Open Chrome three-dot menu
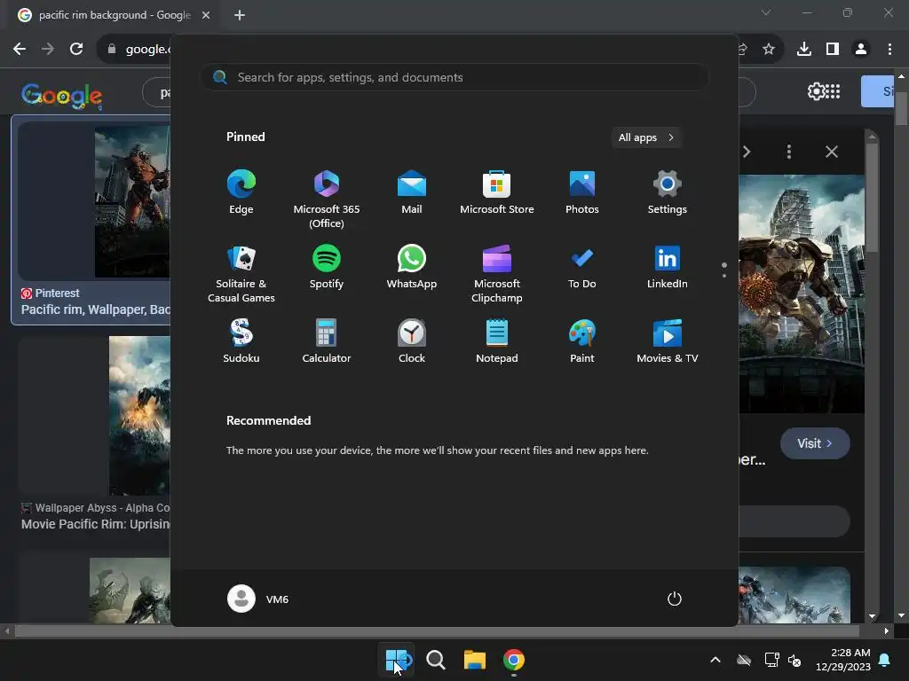 [x=889, y=50]
